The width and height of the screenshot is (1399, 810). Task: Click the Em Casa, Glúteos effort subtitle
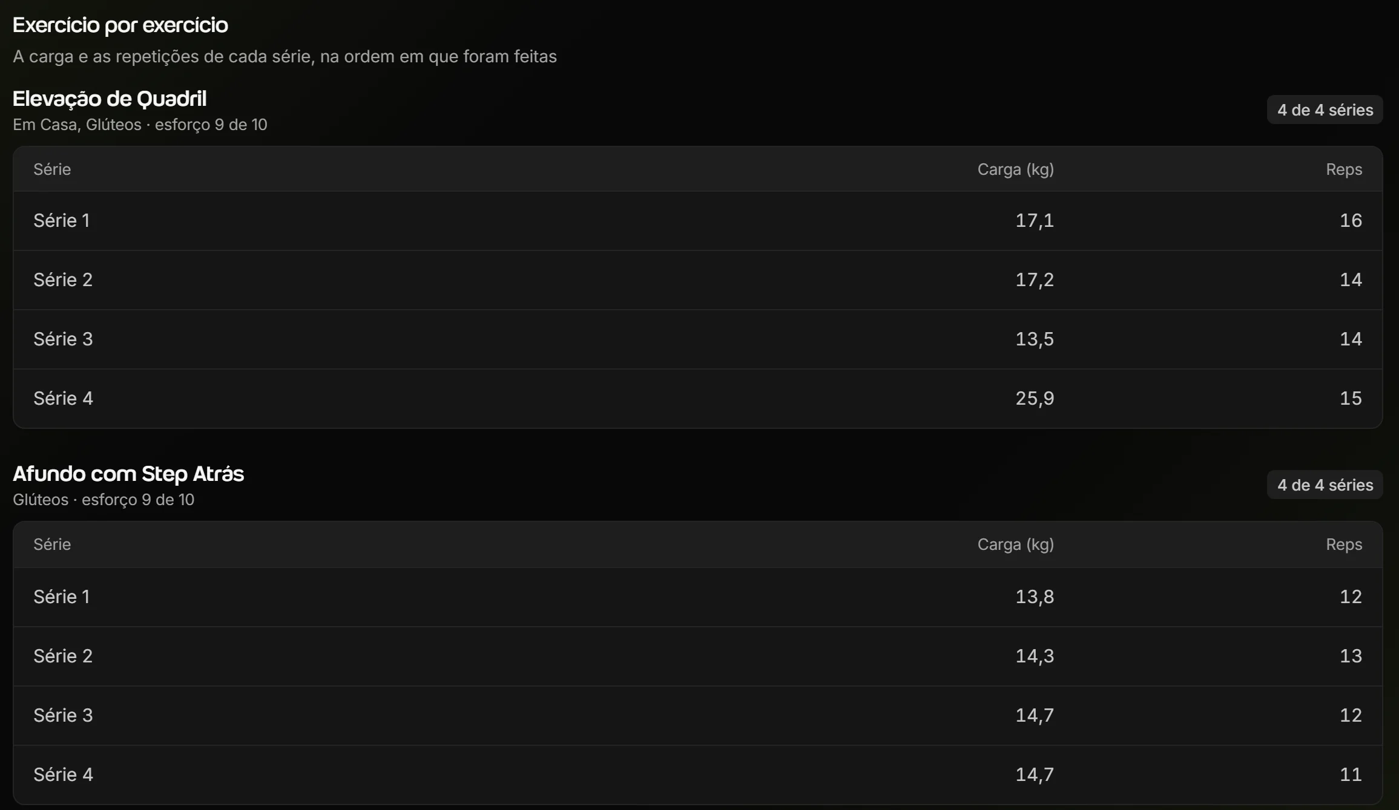(140, 125)
